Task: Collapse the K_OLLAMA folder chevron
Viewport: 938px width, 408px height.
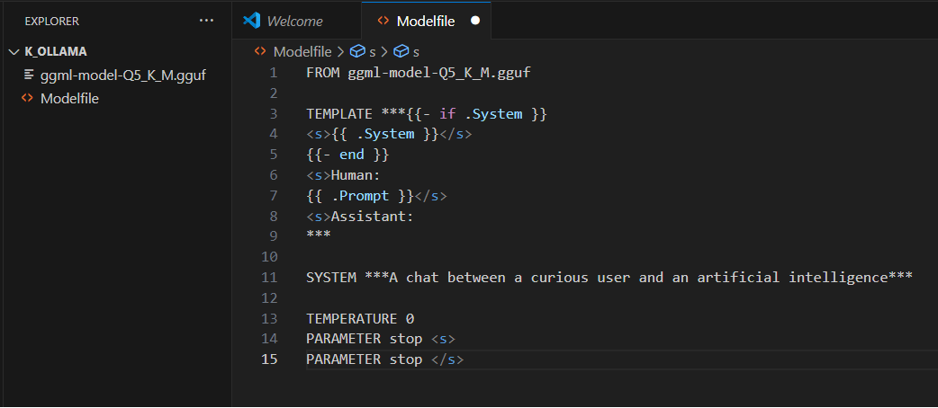Action: click(x=14, y=51)
